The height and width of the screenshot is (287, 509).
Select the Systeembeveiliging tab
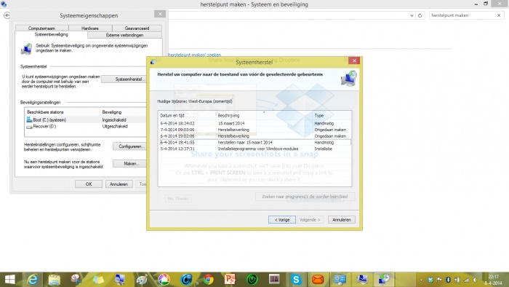[51, 34]
